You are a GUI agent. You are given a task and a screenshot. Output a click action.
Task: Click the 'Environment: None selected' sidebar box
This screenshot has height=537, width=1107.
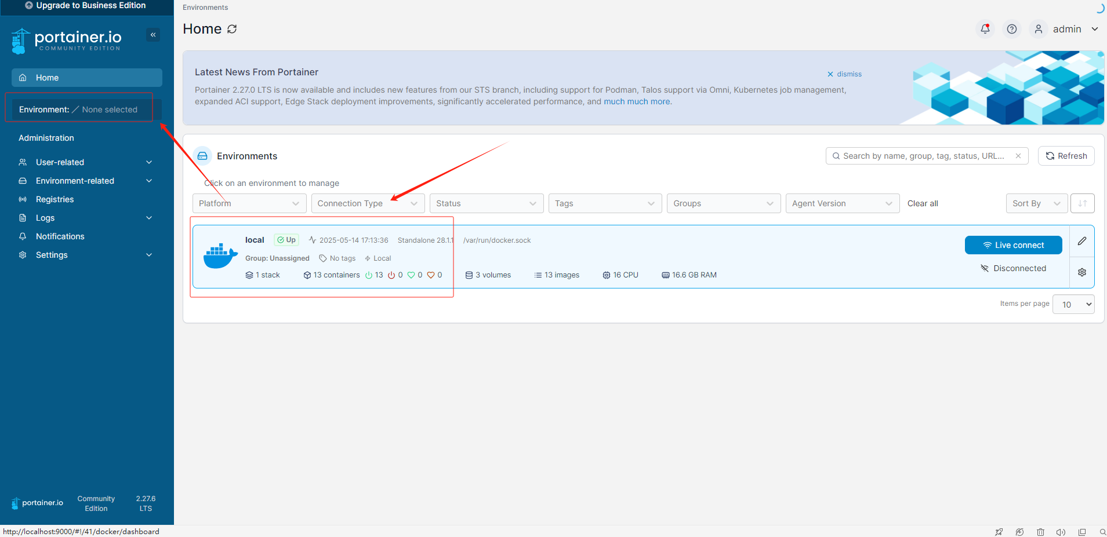pyautogui.click(x=86, y=109)
